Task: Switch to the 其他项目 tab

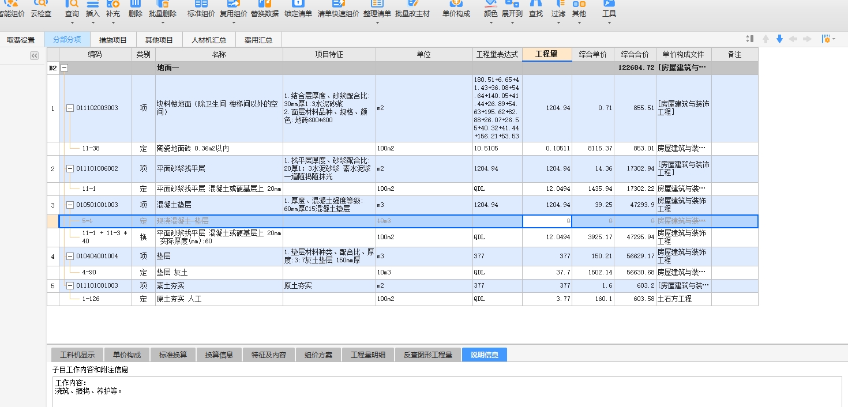Action: pos(159,40)
